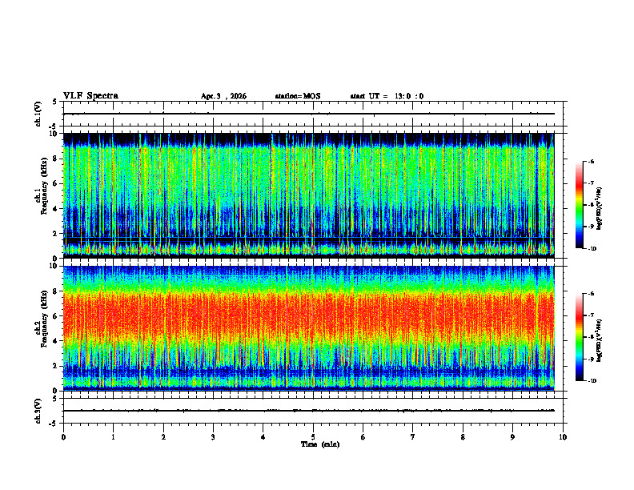
Task: Click time axis tick label "2"
Action: (163, 437)
